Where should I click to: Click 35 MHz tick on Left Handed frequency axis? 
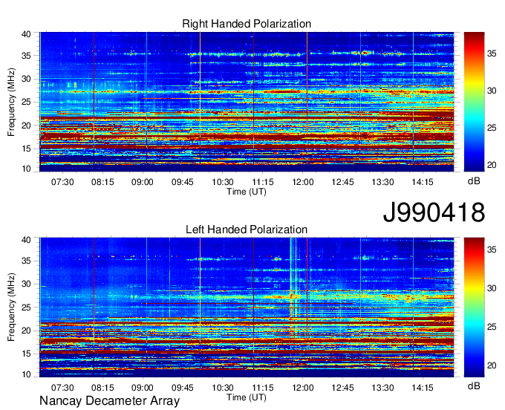(x=26, y=261)
